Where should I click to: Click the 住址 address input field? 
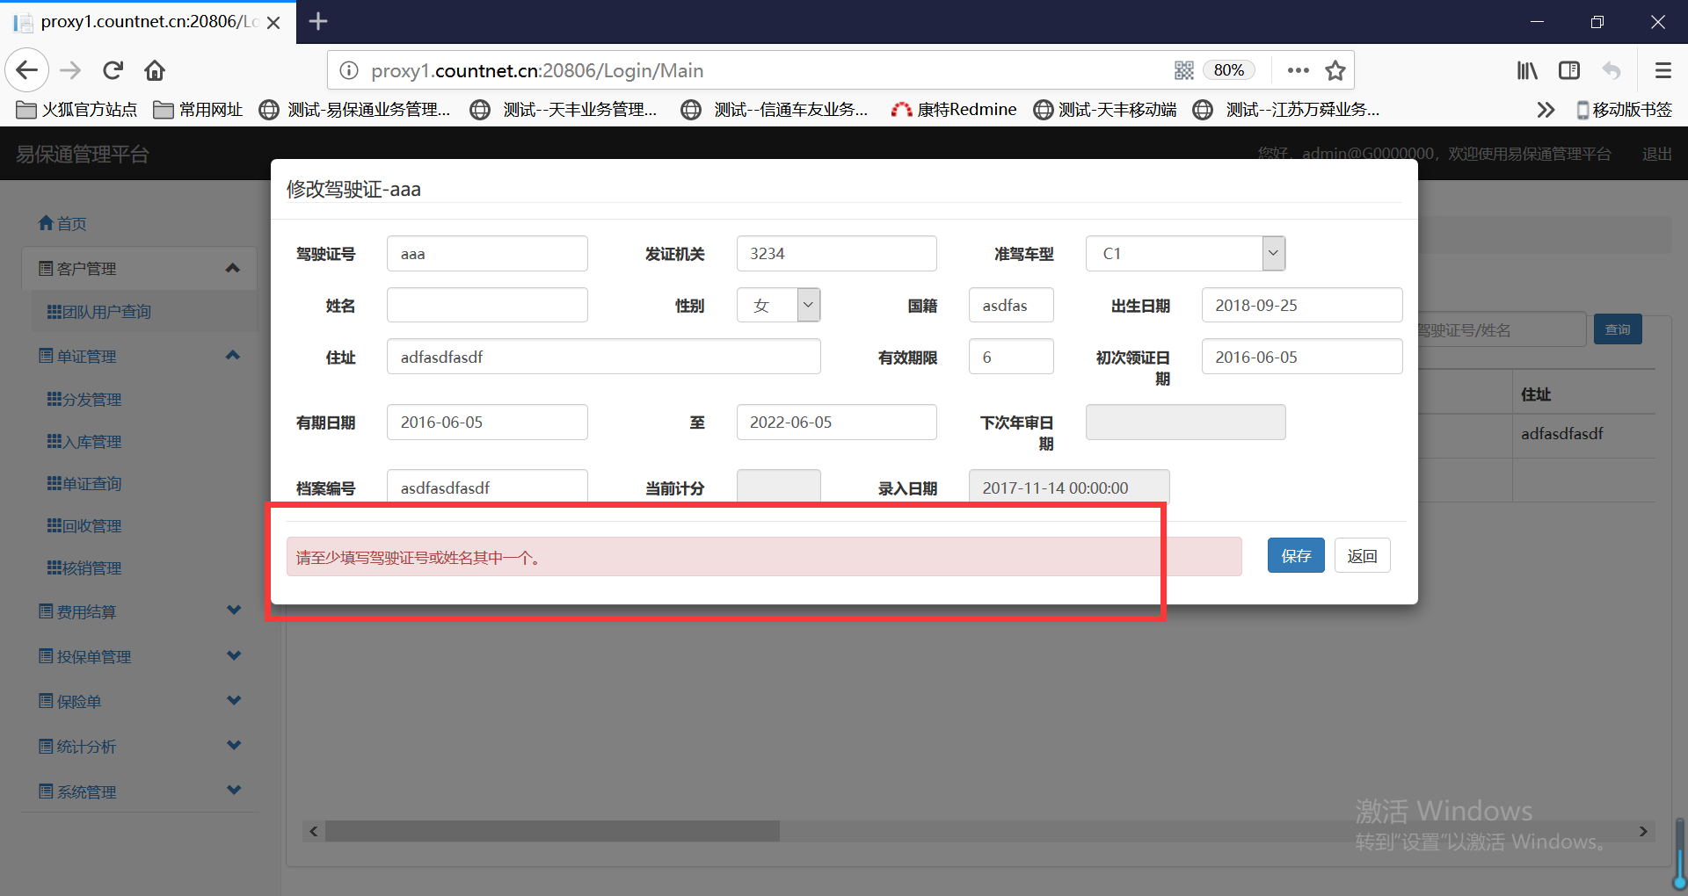(603, 358)
